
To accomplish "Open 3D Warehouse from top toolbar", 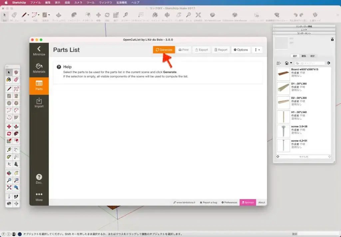I will click(212, 15).
